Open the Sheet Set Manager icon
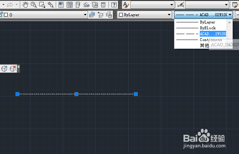 (86, 5)
